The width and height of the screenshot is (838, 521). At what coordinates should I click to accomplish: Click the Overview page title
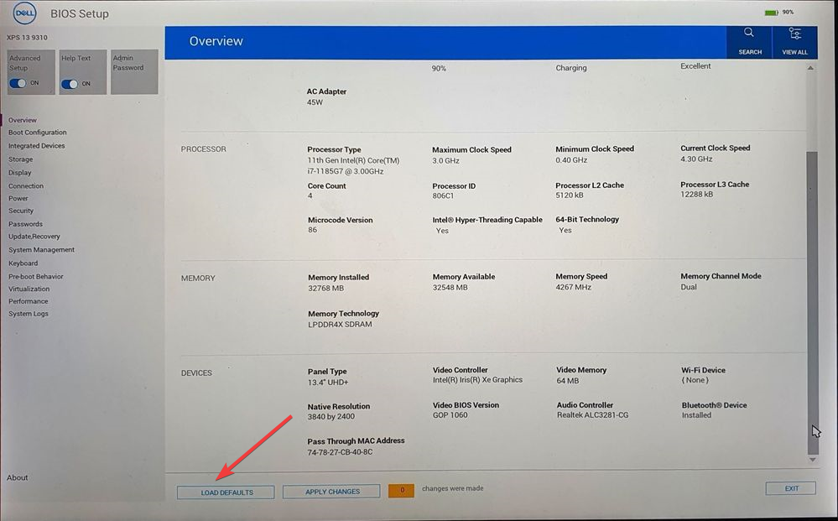[x=216, y=42]
